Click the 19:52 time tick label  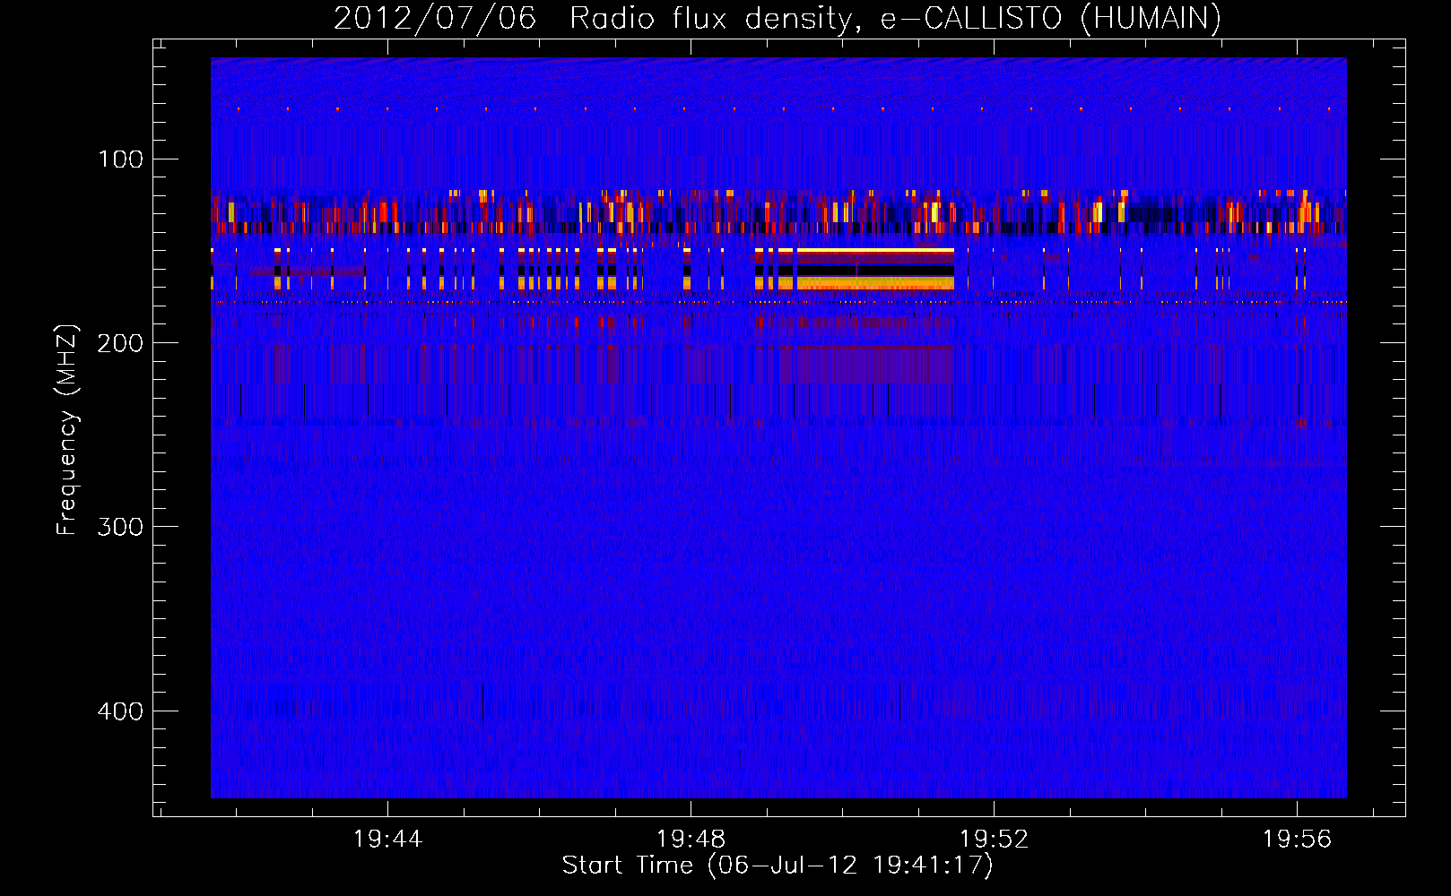pos(994,839)
